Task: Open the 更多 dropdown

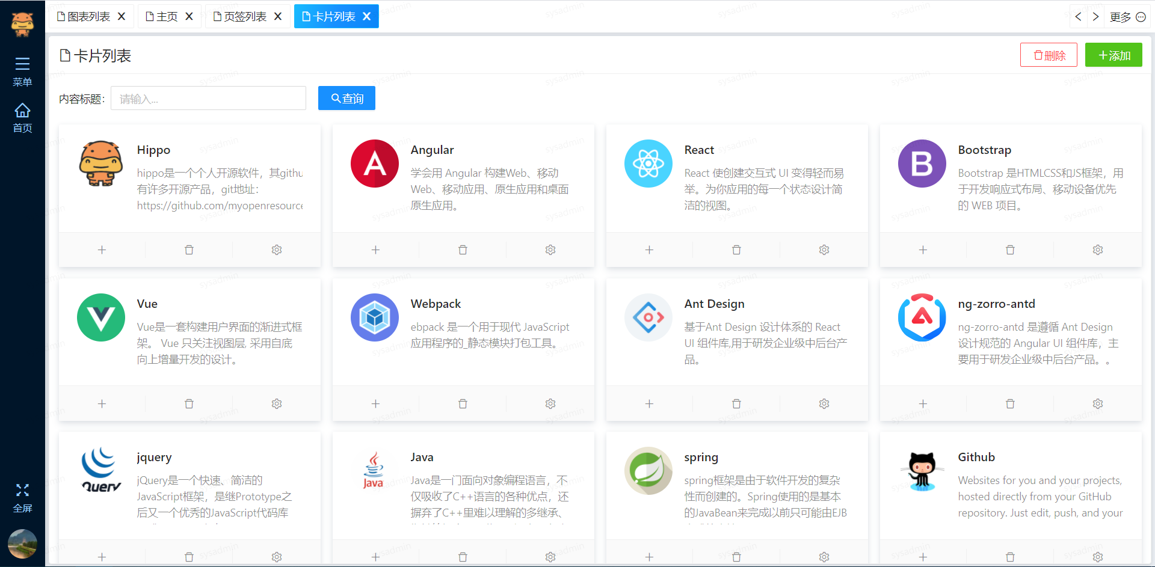Action: click(1127, 17)
